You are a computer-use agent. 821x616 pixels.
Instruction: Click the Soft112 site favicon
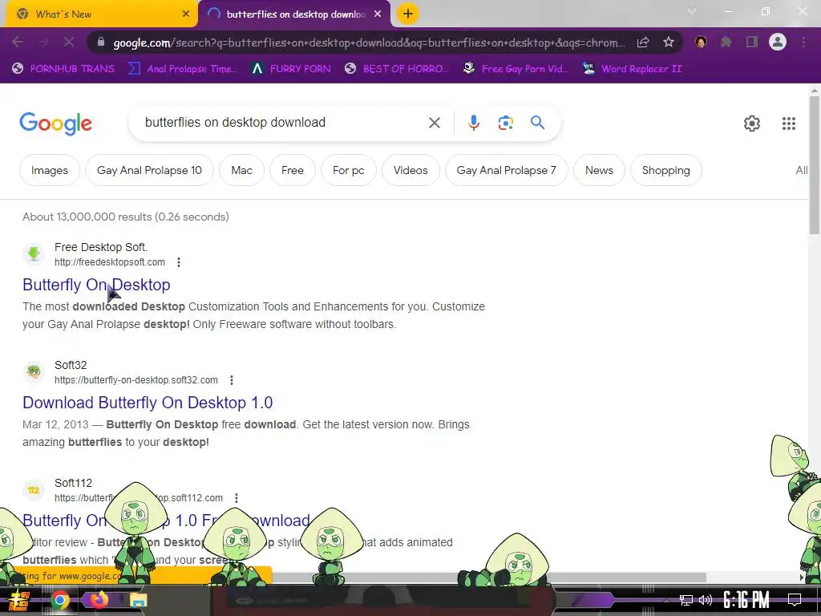pyautogui.click(x=34, y=490)
